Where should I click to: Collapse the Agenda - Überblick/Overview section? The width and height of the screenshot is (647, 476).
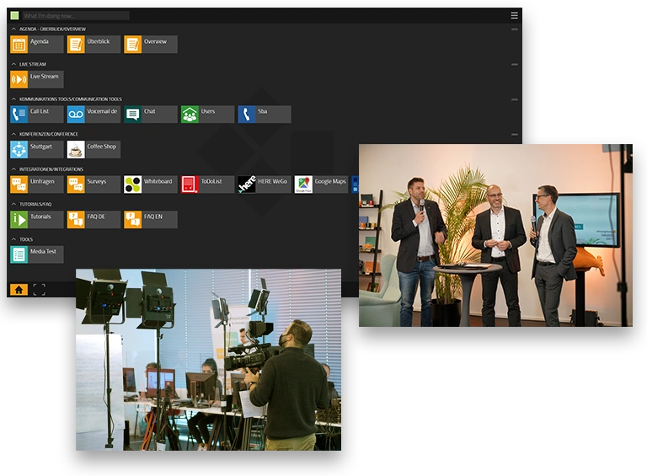tap(13, 29)
